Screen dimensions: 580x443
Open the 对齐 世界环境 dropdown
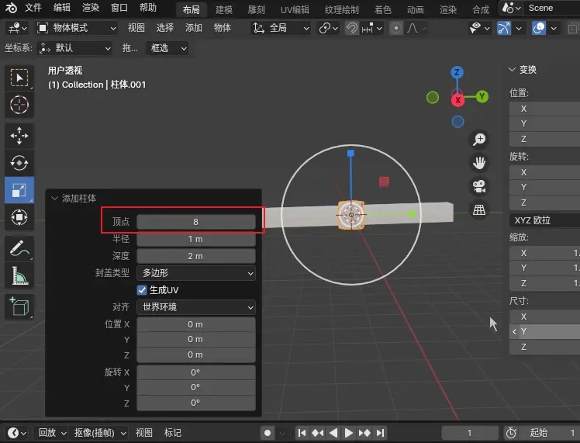196,307
